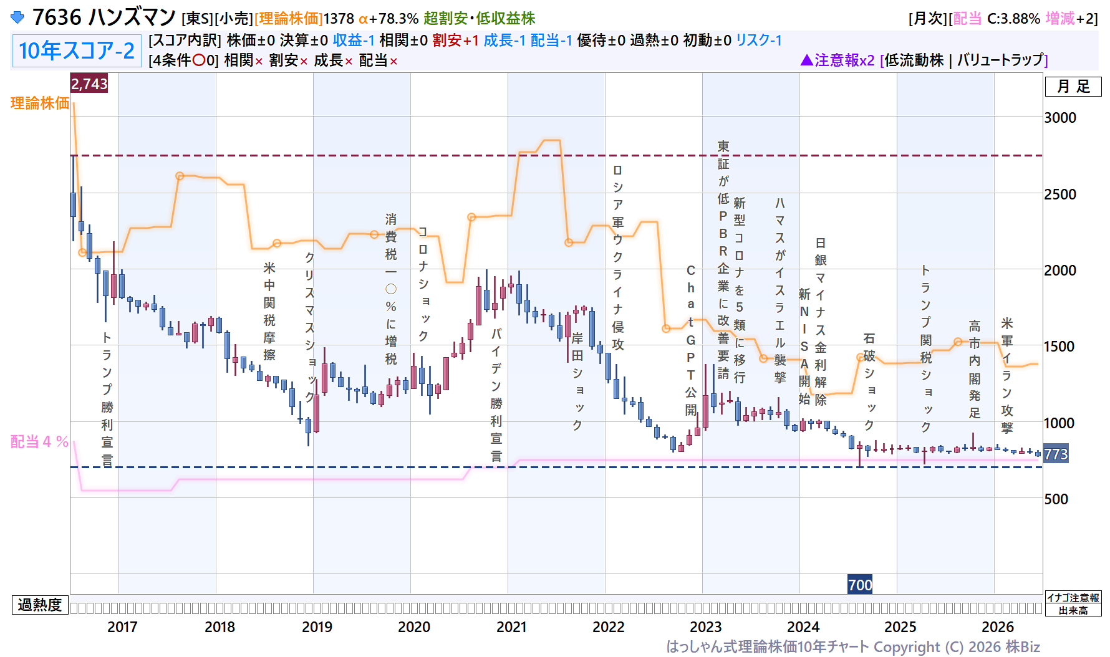1110x657 pixels.
Task: Click the ハマスがイスラエル襲撃 event annotation
Action: click(780, 290)
